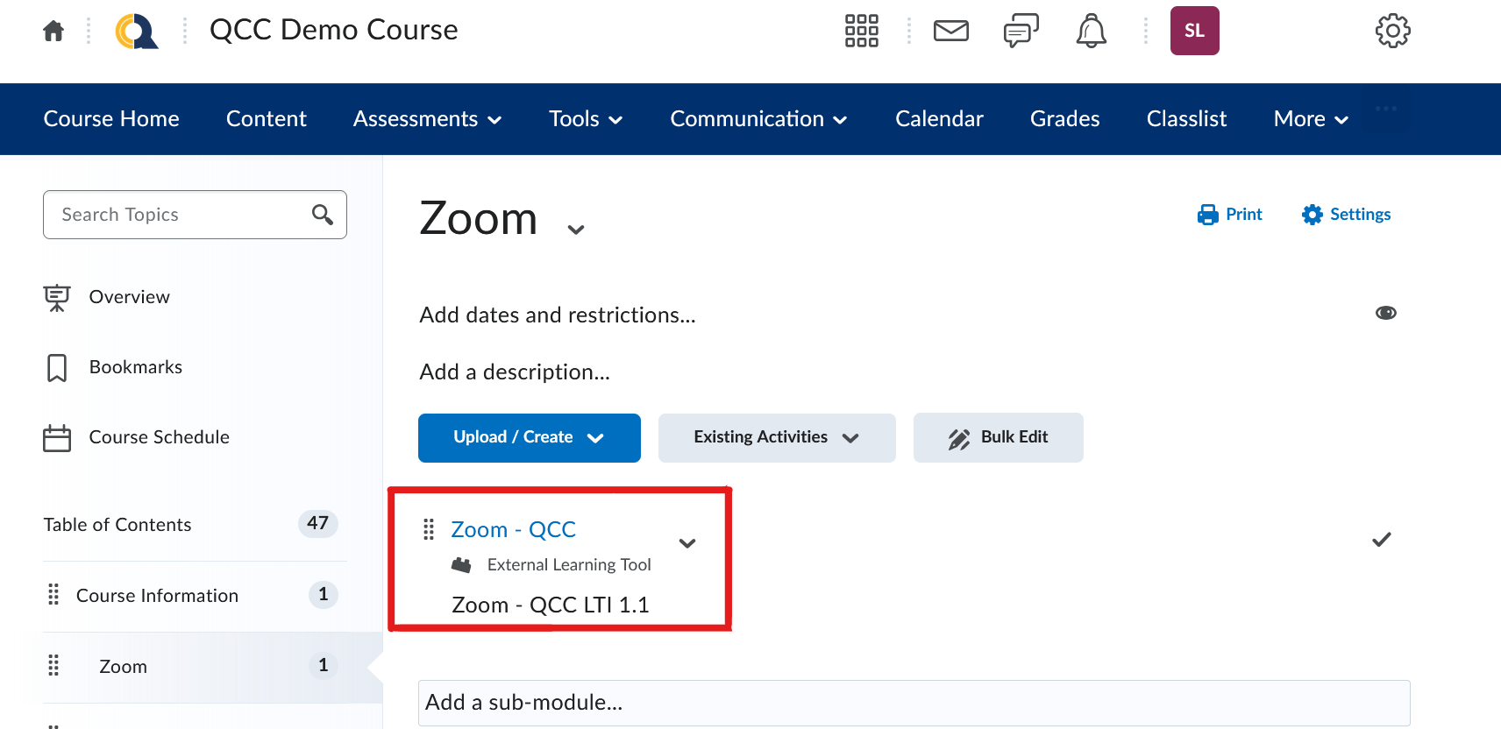Viewport: 1501px width, 729px height.
Task: Click the Overview presentation icon
Action: click(57, 297)
